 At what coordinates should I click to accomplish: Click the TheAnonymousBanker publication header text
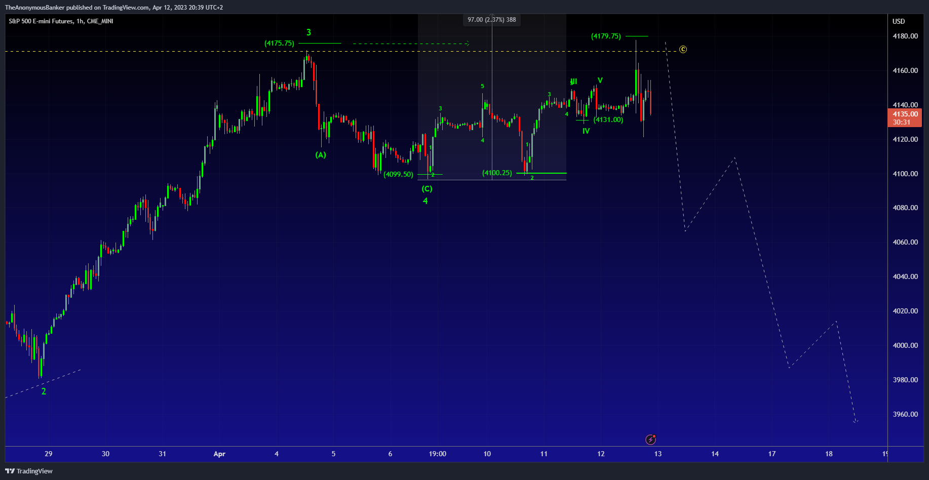pos(113,7)
